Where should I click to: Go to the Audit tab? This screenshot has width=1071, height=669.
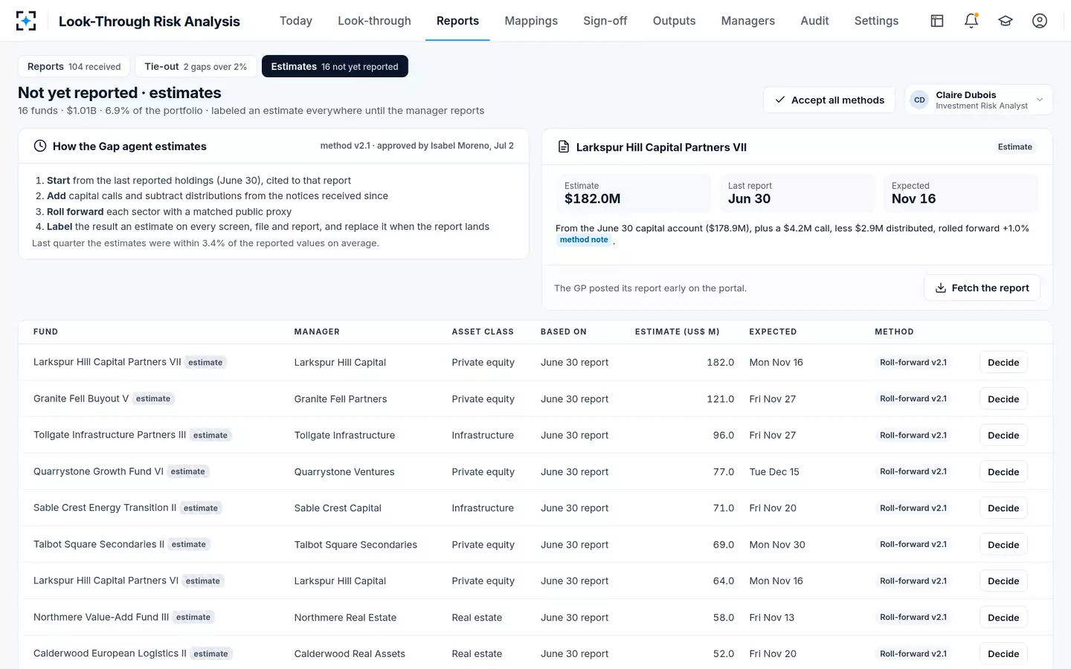coord(814,21)
